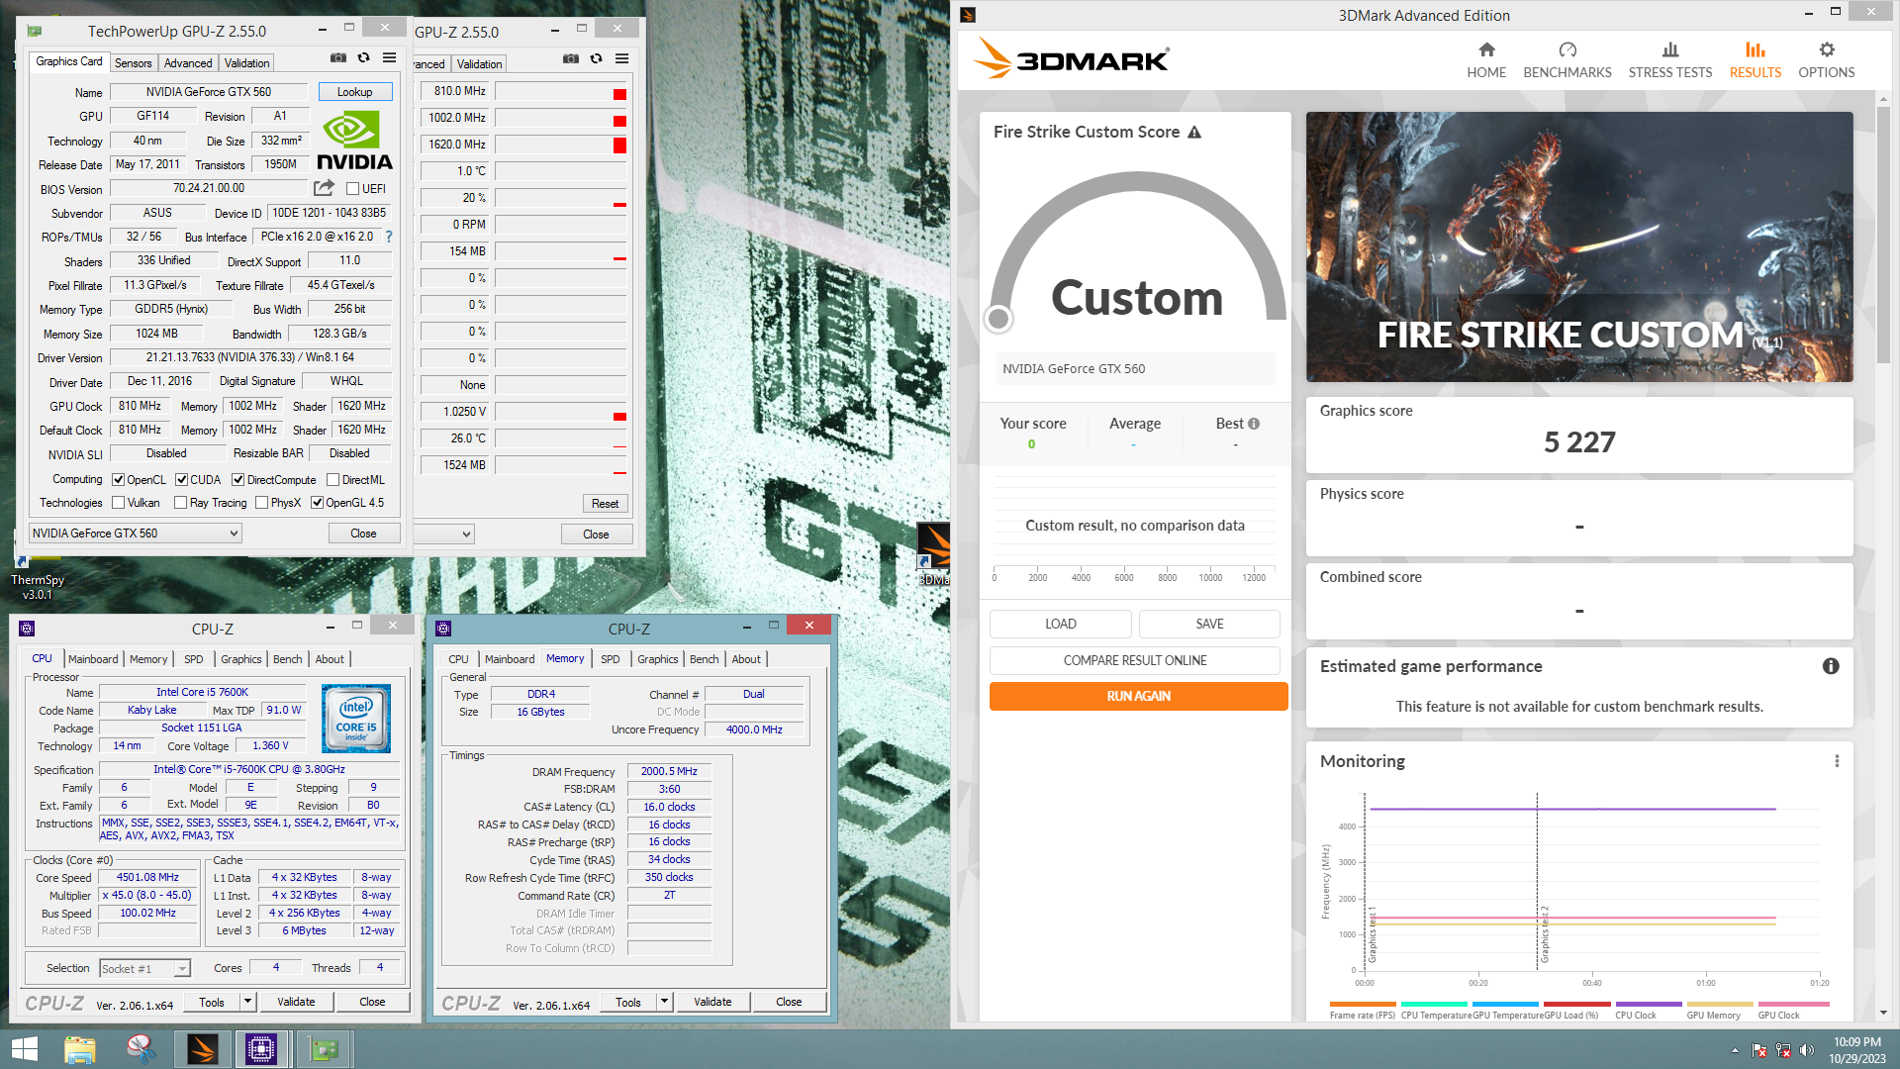Image resolution: width=1900 pixels, height=1069 pixels.
Task: Open Tools dropdown arrow in left CPU-Z window
Action: click(247, 1002)
